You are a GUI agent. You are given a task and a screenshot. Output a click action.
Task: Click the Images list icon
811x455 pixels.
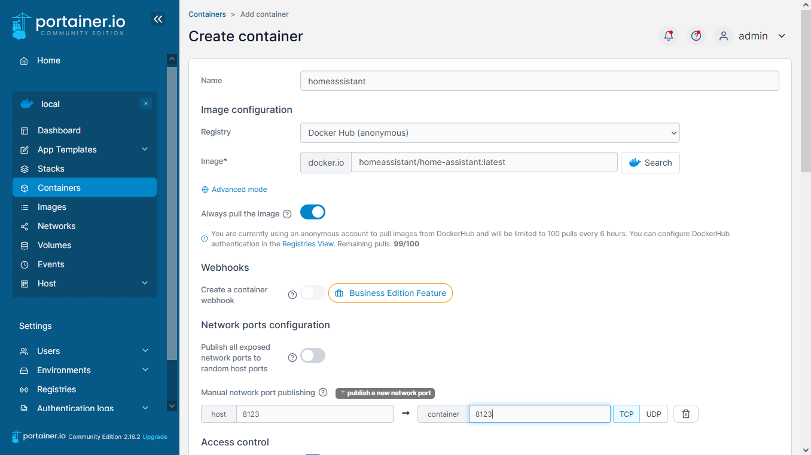pos(25,207)
